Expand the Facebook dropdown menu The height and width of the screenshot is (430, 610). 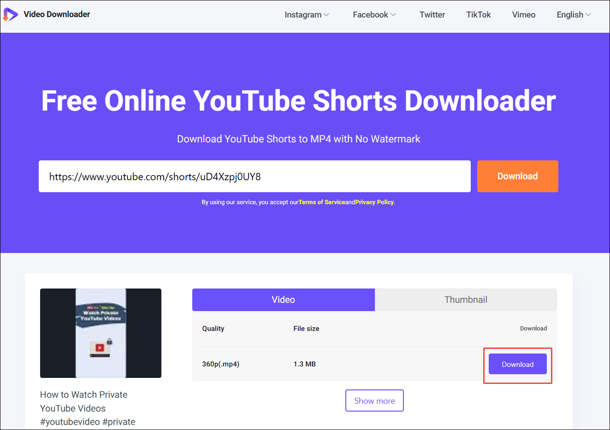pos(374,15)
